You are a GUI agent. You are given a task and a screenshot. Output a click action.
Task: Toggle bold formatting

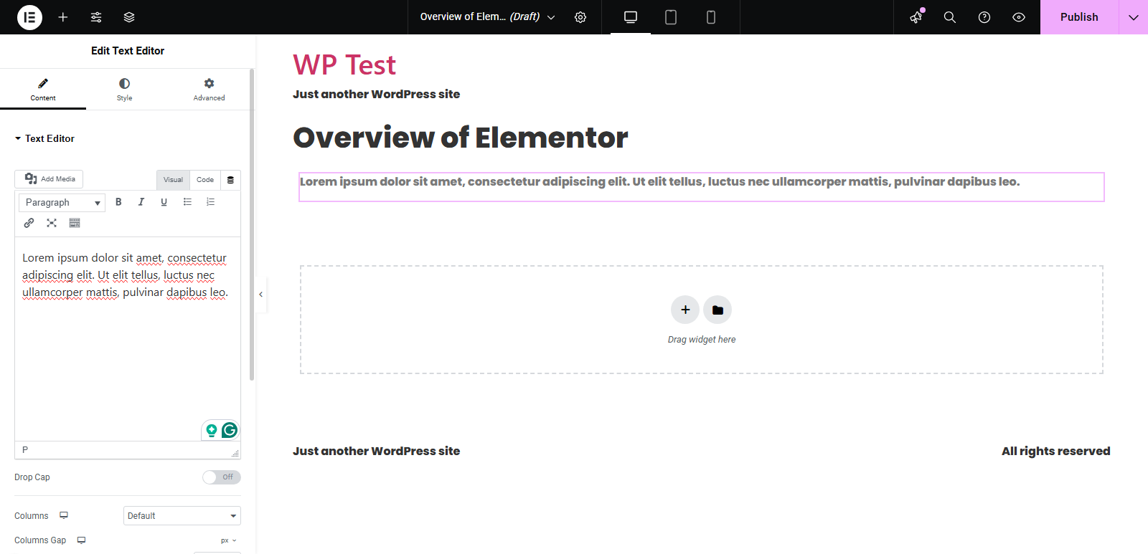[x=118, y=202]
